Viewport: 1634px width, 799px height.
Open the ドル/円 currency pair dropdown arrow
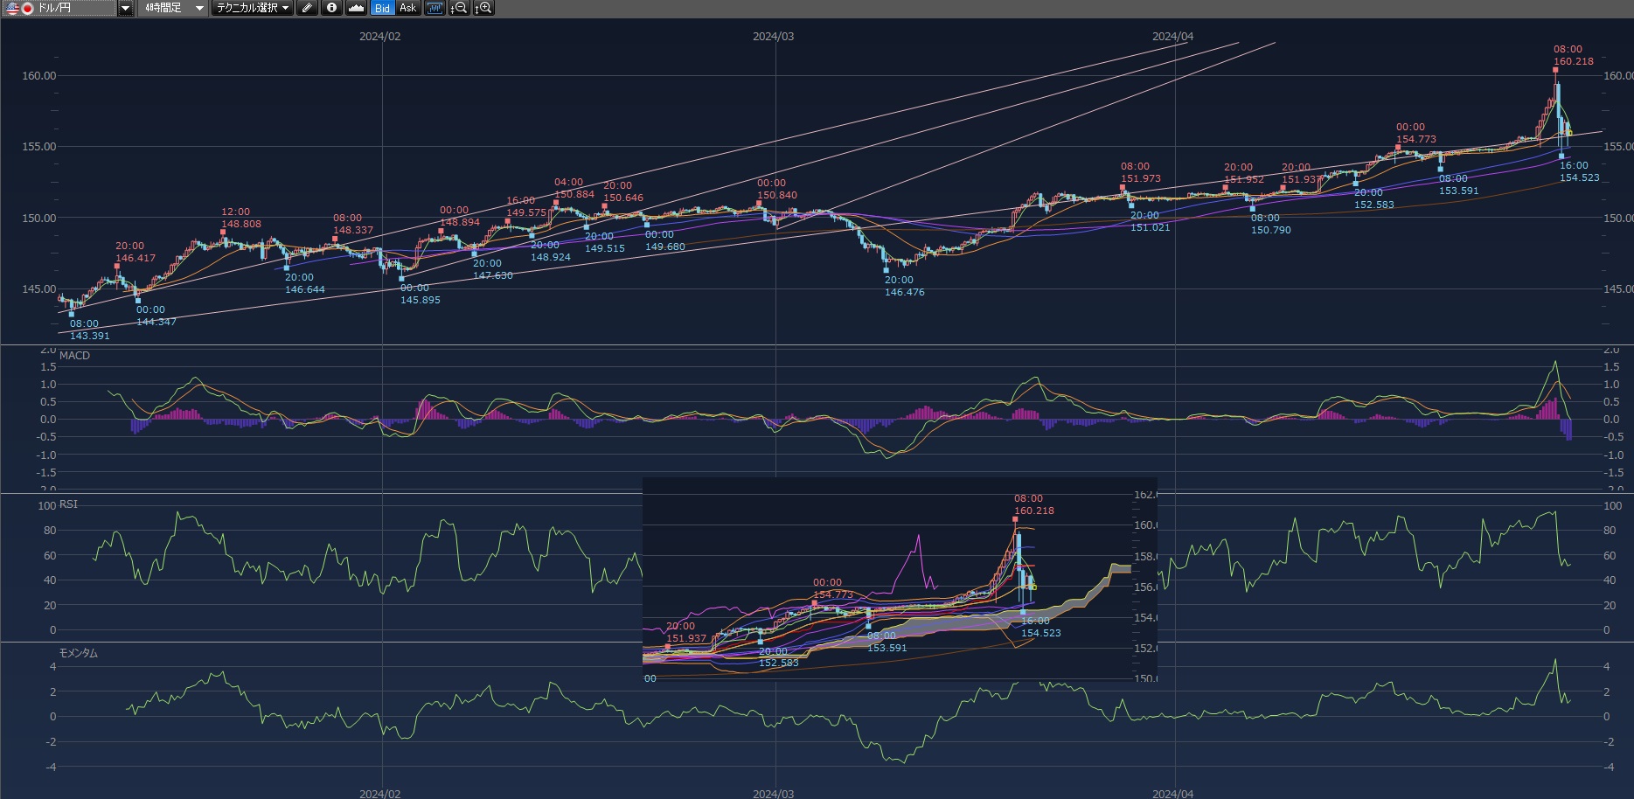(x=125, y=8)
